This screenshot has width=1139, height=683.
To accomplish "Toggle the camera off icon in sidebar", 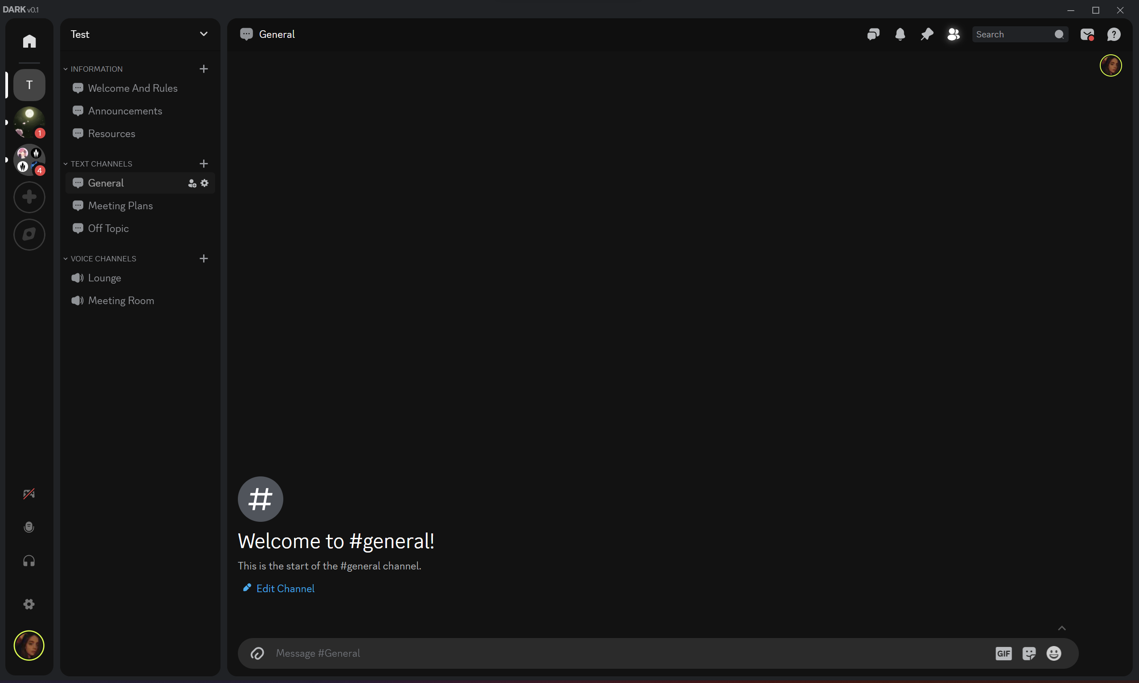I will pos(29,493).
